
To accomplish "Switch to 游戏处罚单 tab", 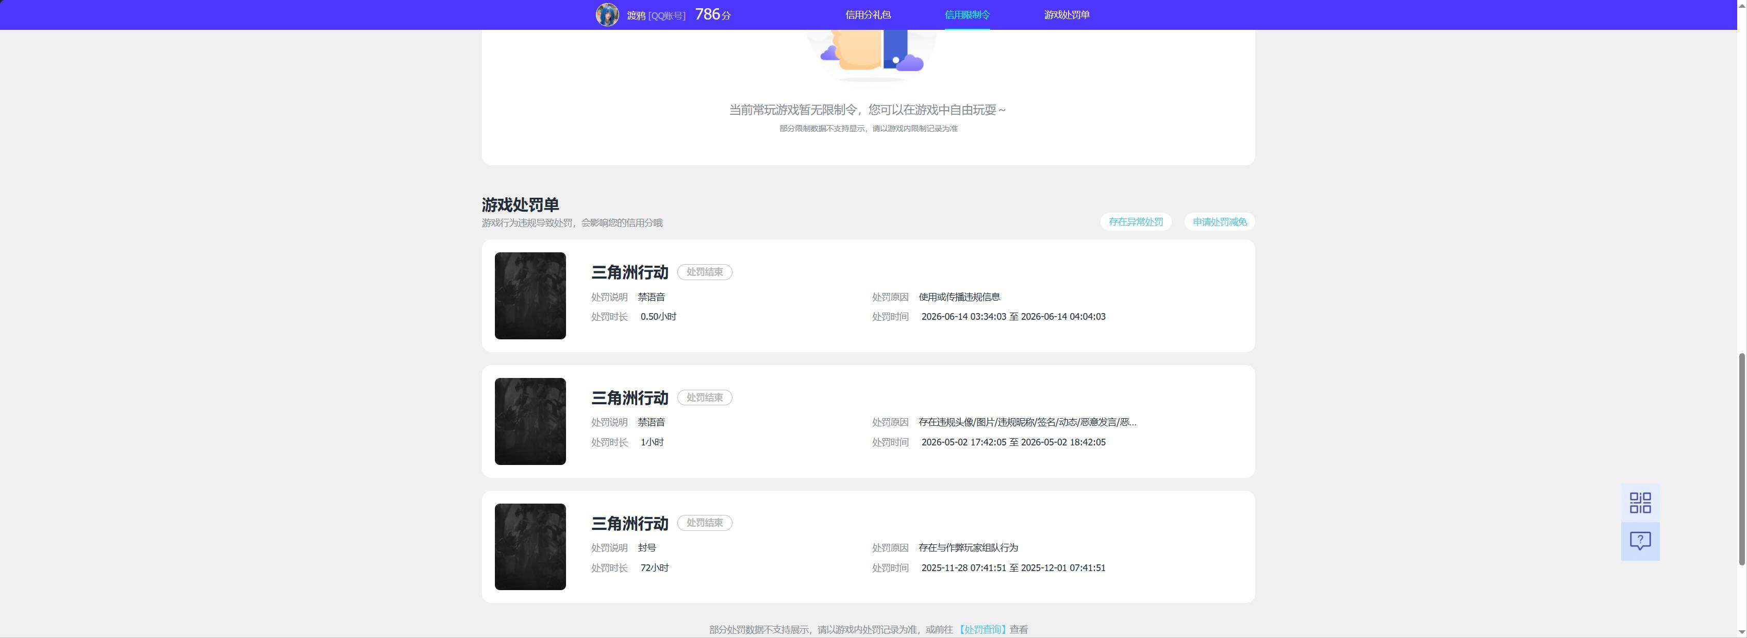I will click(1066, 15).
